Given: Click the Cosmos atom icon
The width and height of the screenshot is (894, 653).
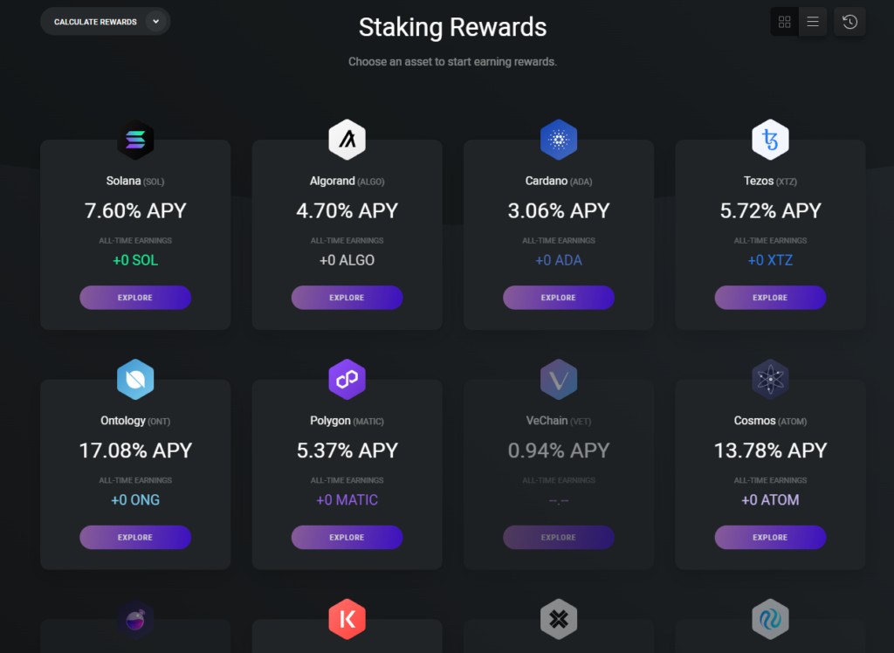Looking at the screenshot, I should pos(770,379).
